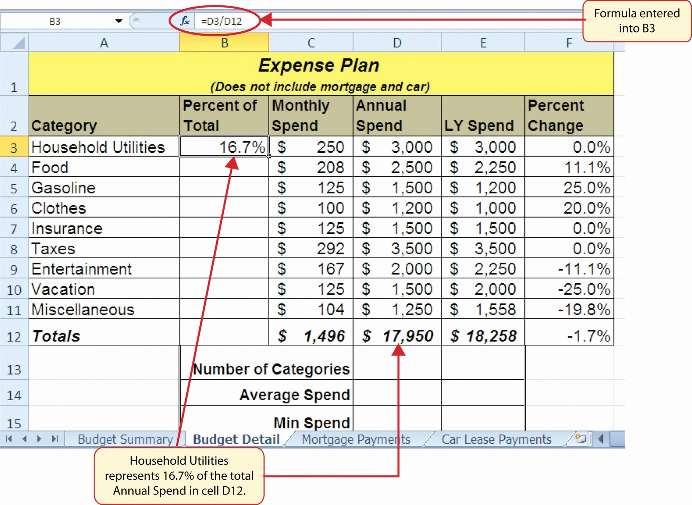Select the Household Utilities 16.7% cell
This screenshot has height=505, width=692.
click(224, 147)
